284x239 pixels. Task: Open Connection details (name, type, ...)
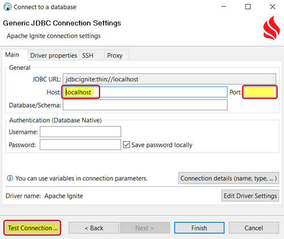pyautogui.click(x=228, y=178)
